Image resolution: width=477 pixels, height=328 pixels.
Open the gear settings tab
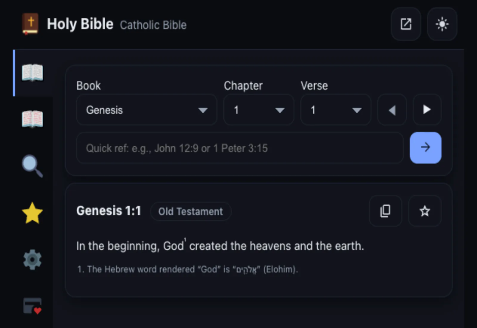tap(32, 259)
